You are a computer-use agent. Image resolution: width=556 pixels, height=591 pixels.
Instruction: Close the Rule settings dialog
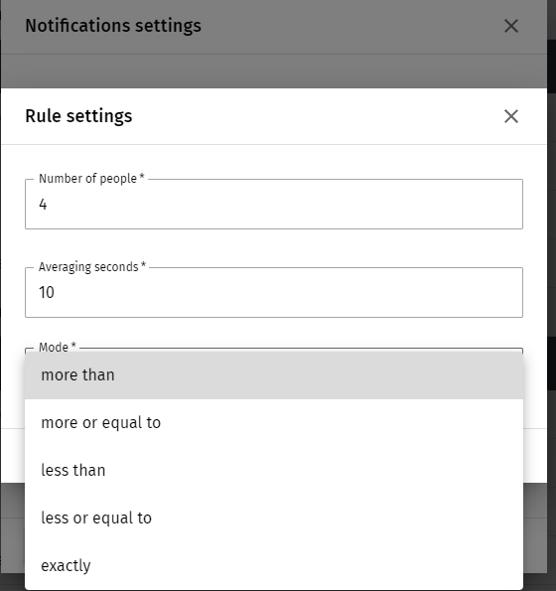tap(511, 116)
